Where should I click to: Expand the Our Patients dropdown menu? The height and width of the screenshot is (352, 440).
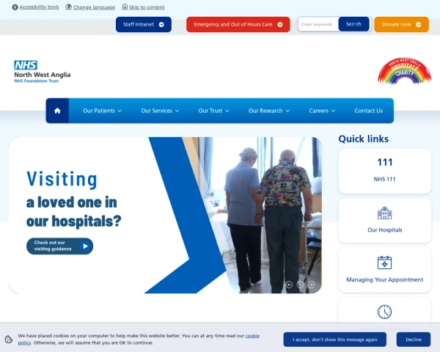[x=102, y=111]
